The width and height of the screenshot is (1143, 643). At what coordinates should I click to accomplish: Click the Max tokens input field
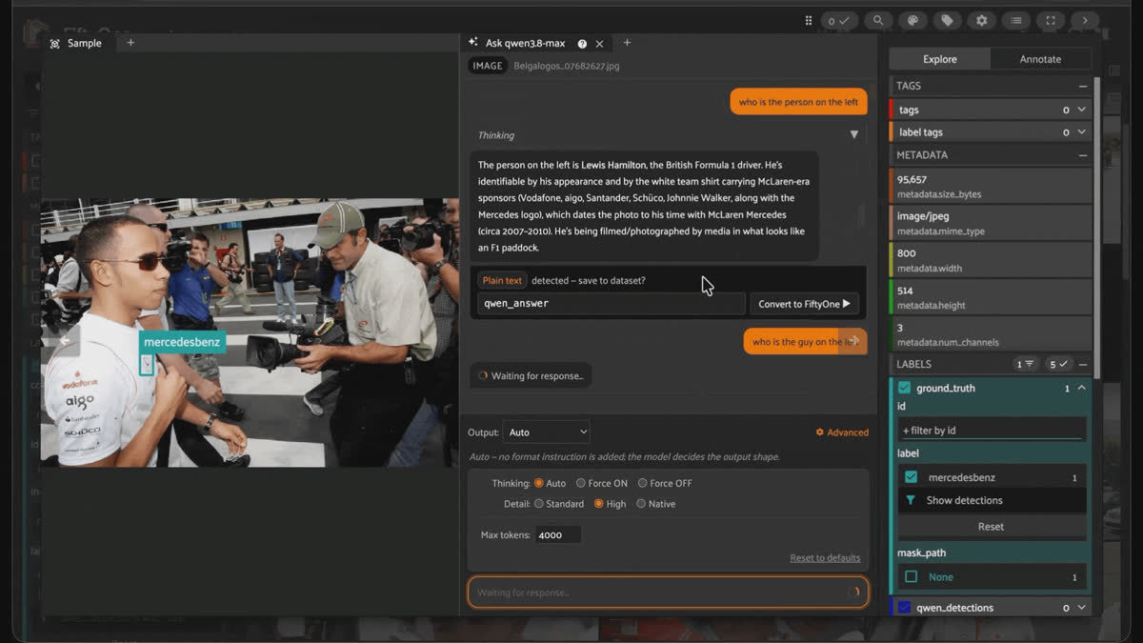pos(558,534)
